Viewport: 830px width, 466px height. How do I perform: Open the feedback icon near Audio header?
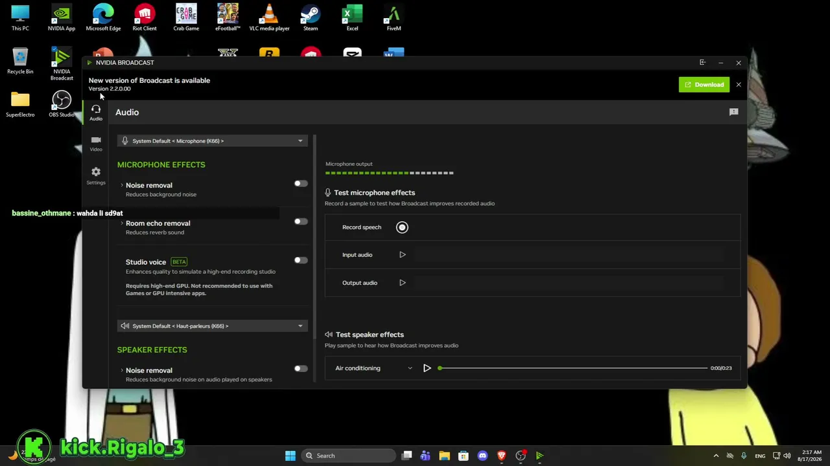click(734, 112)
